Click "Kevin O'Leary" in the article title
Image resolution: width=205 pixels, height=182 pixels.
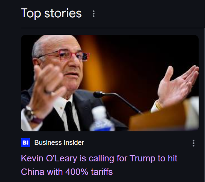(x=49, y=158)
